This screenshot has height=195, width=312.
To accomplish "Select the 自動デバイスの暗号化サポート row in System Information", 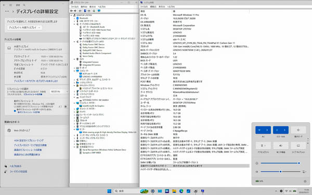I will [194, 166].
